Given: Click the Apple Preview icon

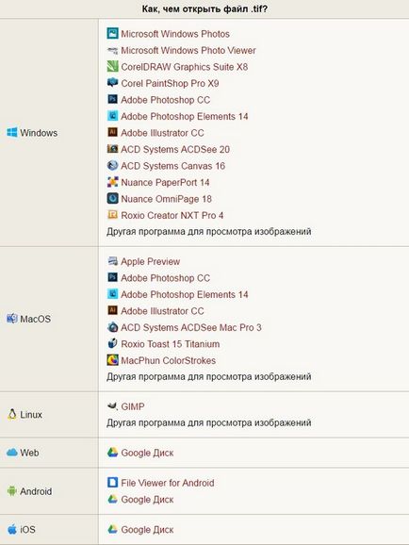Looking at the screenshot, I should coord(112,261).
